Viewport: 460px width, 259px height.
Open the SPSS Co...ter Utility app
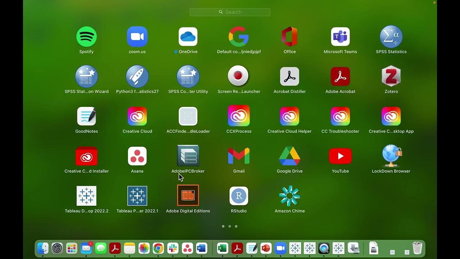click(188, 76)
